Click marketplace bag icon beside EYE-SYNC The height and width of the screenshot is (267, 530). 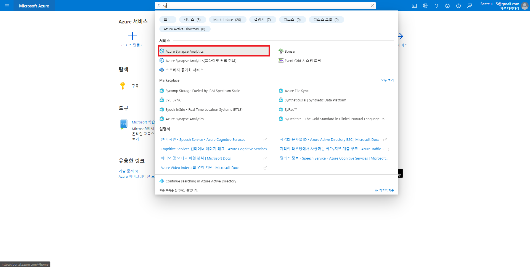[x=162, y=100]
